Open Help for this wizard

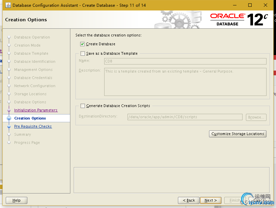[x=17, y=200]
